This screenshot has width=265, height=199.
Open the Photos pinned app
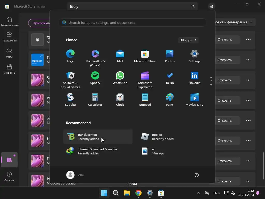(170, 56)
